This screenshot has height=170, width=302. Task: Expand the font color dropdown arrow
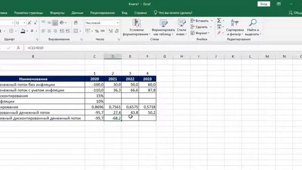tap(36, 31)
